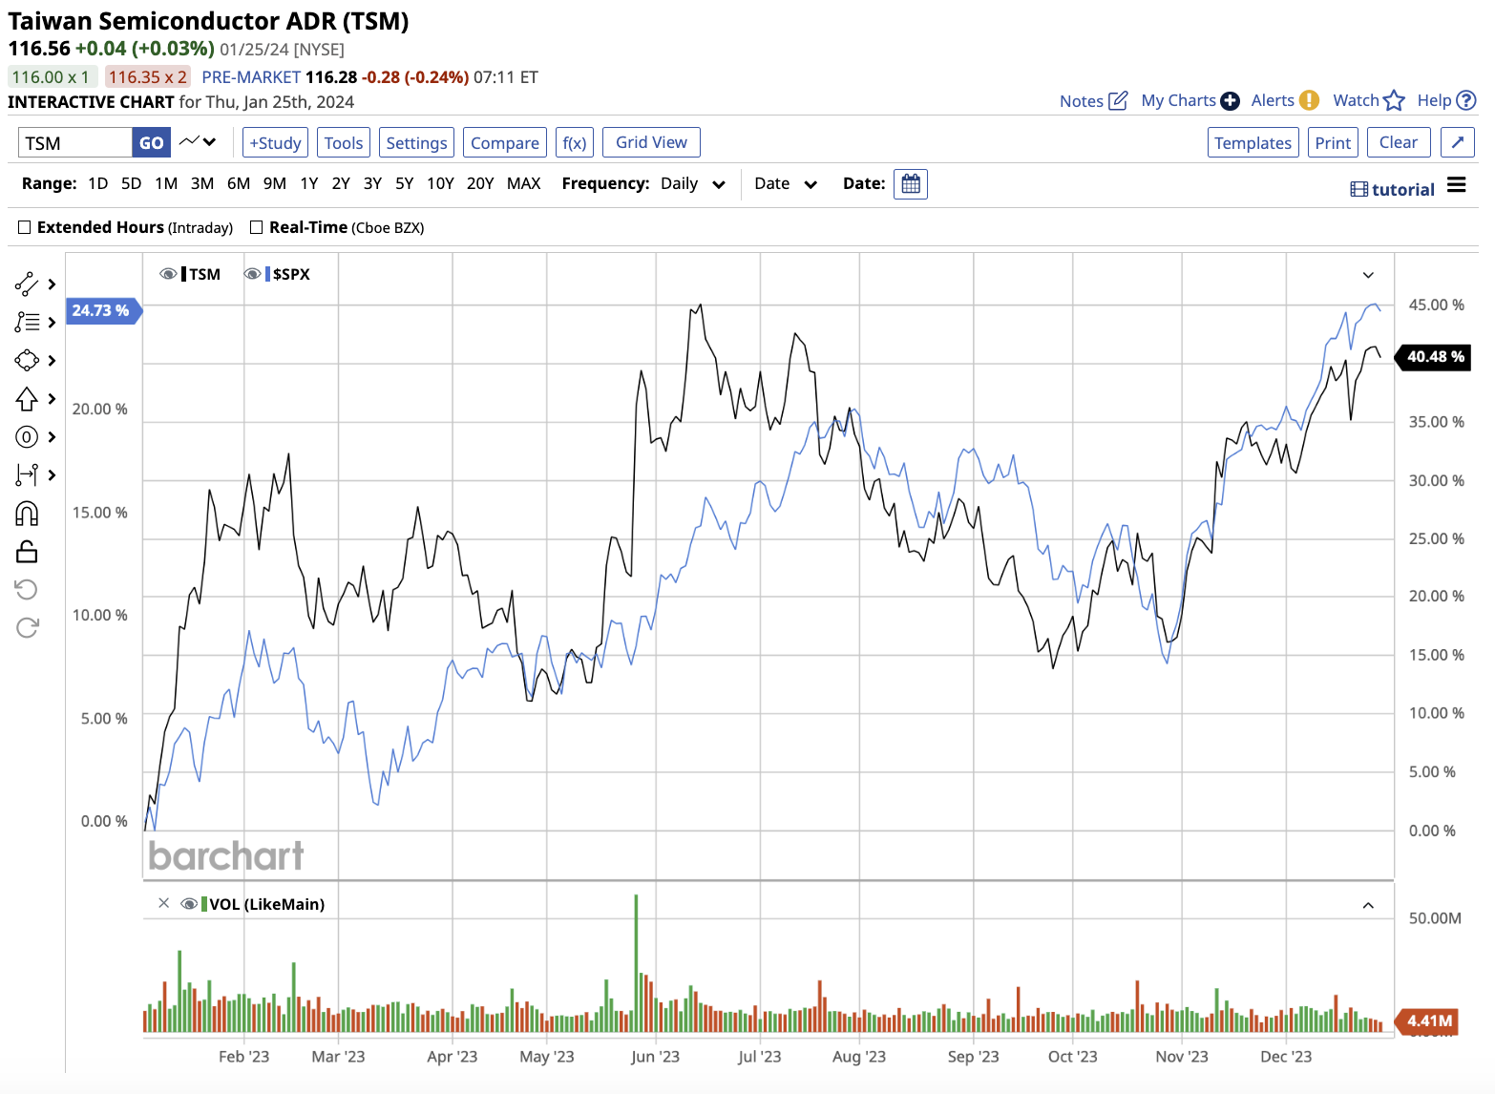
Task: Select the 6M range
Action: (x=239, y=183)
